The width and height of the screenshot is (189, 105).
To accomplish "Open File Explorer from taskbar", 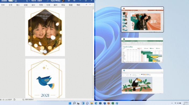I will [92, 103].
